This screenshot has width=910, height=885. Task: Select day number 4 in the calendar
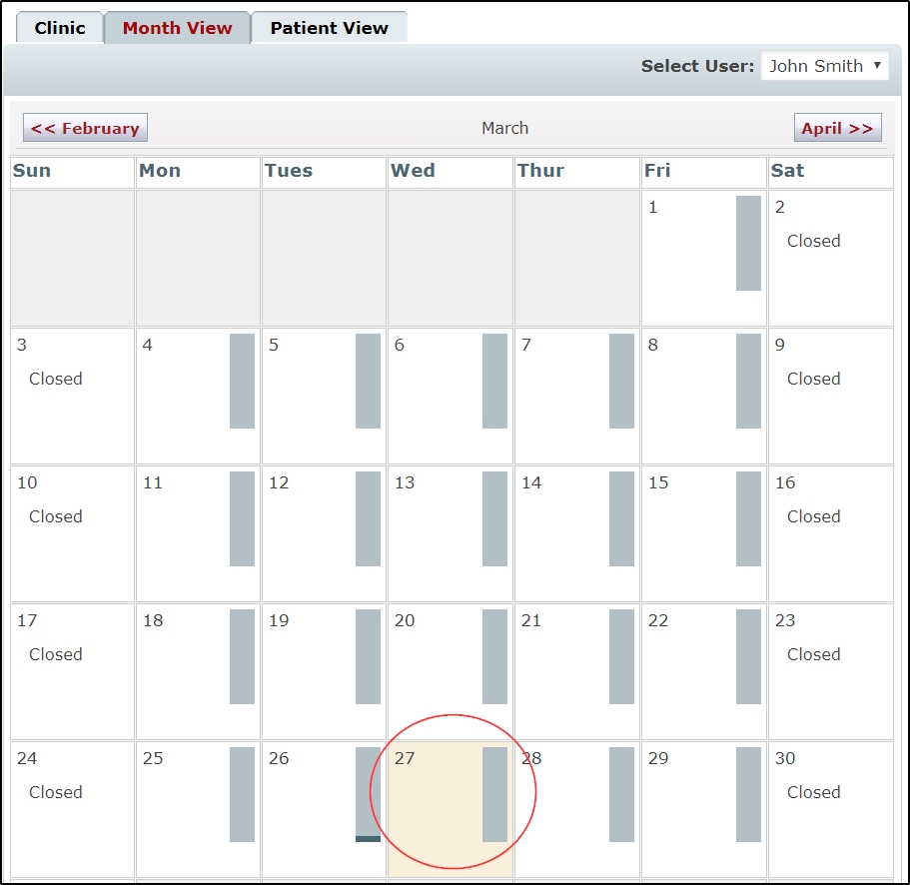148,345
